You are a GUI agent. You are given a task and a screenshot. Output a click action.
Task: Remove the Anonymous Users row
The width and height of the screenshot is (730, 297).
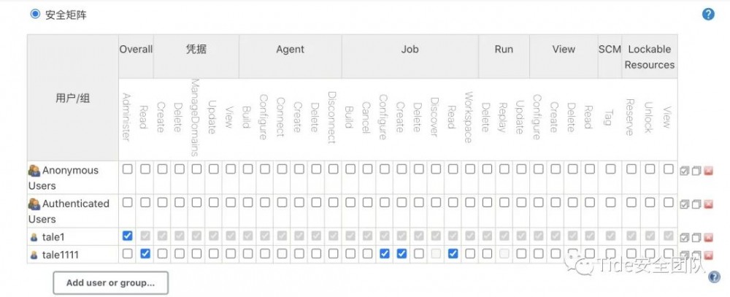coord(708,171)
